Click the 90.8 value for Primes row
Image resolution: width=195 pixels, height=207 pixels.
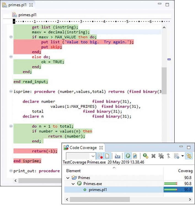pos(188,178)
